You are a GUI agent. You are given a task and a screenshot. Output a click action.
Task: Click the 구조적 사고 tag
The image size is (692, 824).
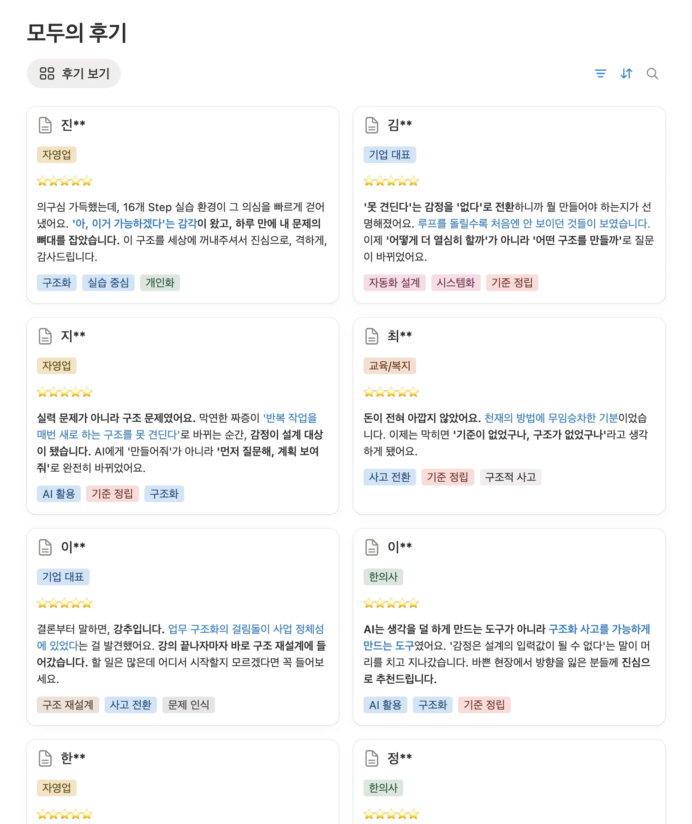pyautogui.click(x=510, y=477)
